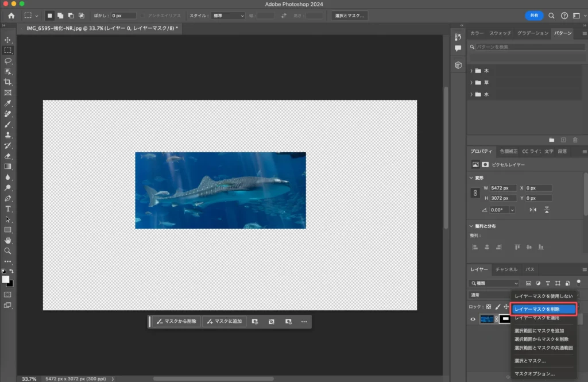Toggle the layer filter switch on
The image size is (588, 382).
[x=579, y=282]
